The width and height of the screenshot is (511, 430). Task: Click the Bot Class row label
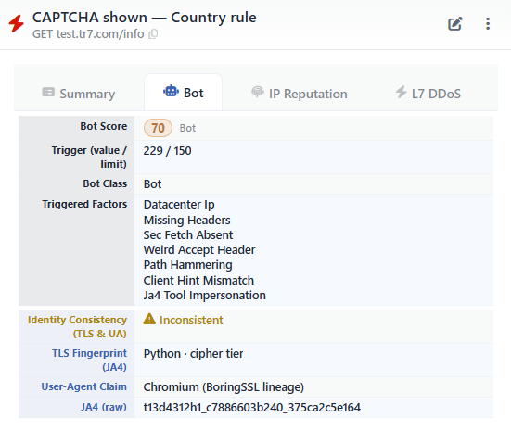pos(105,183)
